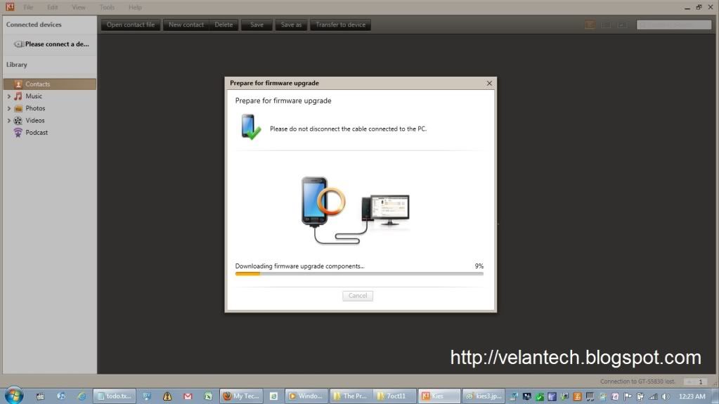
Task: Open the Gmail taskbar icon
Action: point(188,396)
